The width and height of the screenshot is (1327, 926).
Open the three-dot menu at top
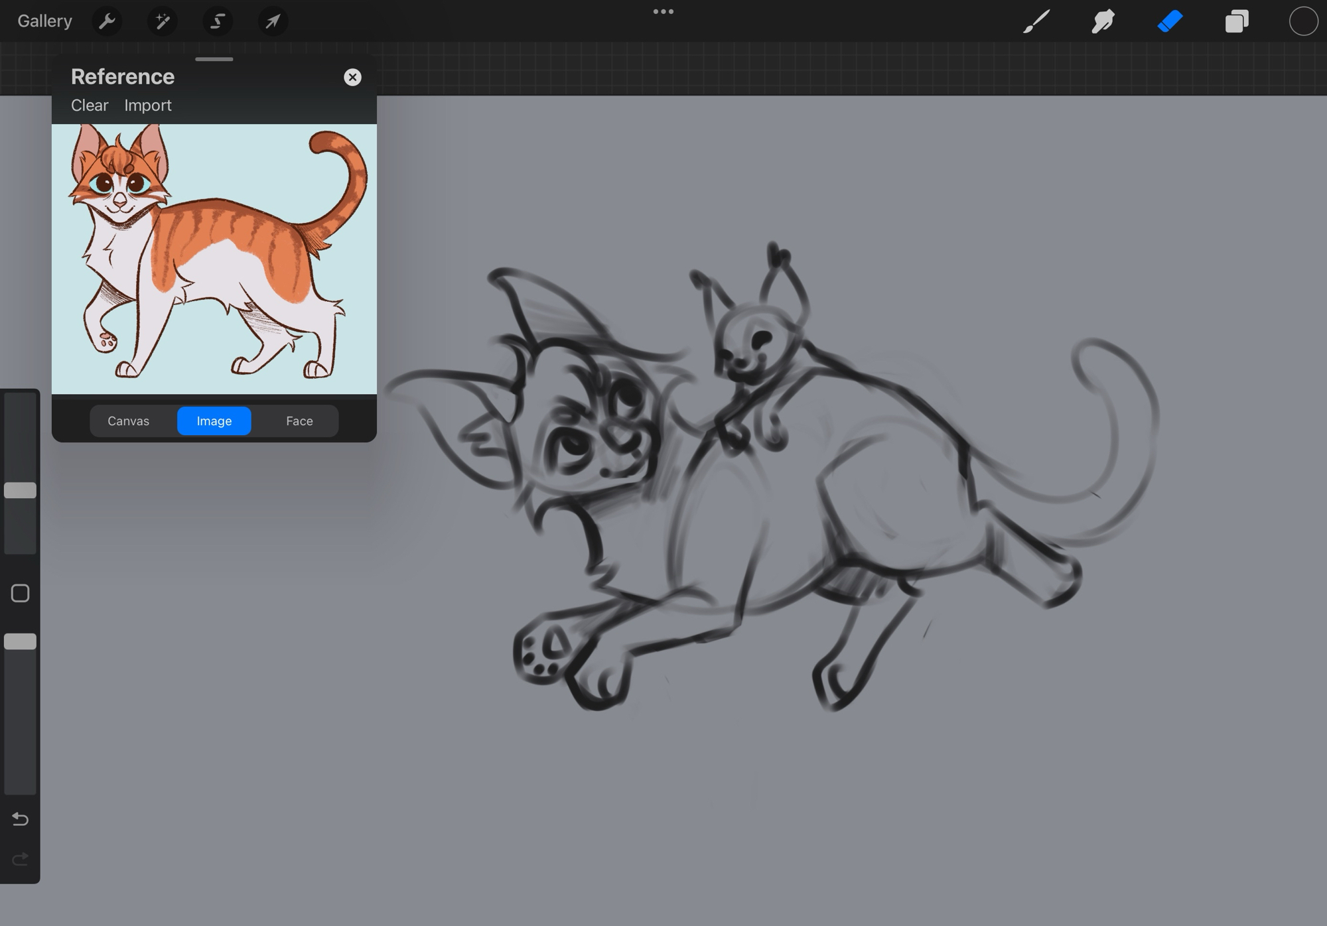tap(663, 12)
